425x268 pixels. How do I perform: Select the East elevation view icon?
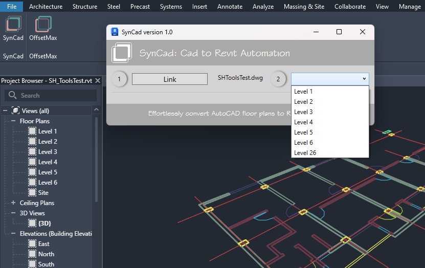32,244
